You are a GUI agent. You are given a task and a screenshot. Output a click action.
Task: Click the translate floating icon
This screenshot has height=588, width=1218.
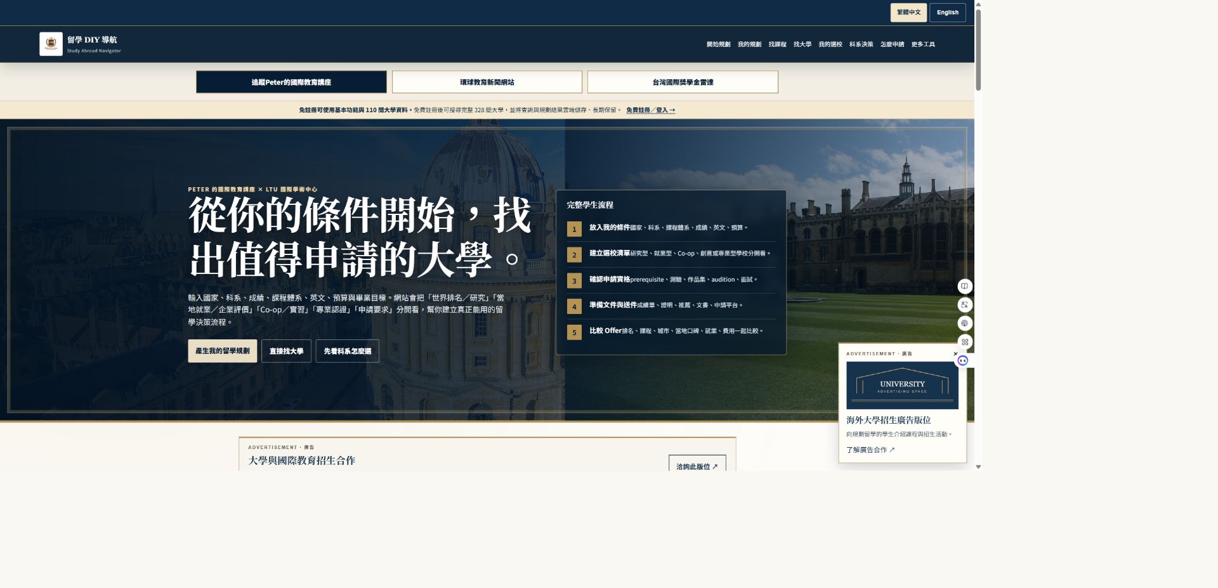click(964, 304)
